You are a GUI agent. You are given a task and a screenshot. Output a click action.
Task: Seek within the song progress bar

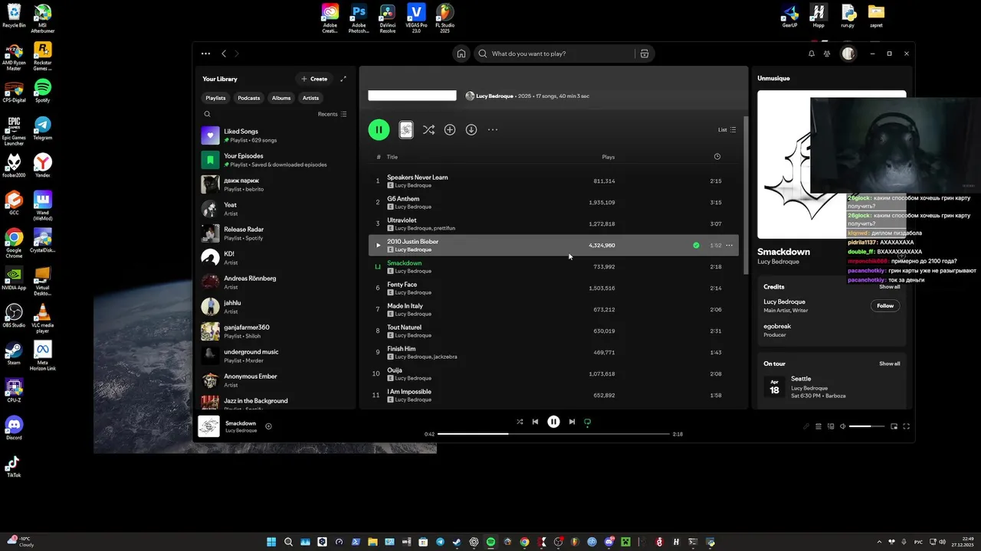tap(553, 434)
